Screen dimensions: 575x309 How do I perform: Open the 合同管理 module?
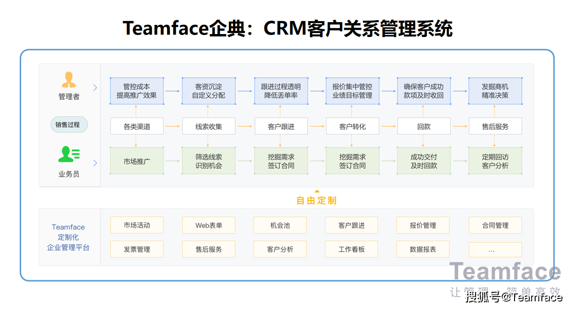point(495,225)
